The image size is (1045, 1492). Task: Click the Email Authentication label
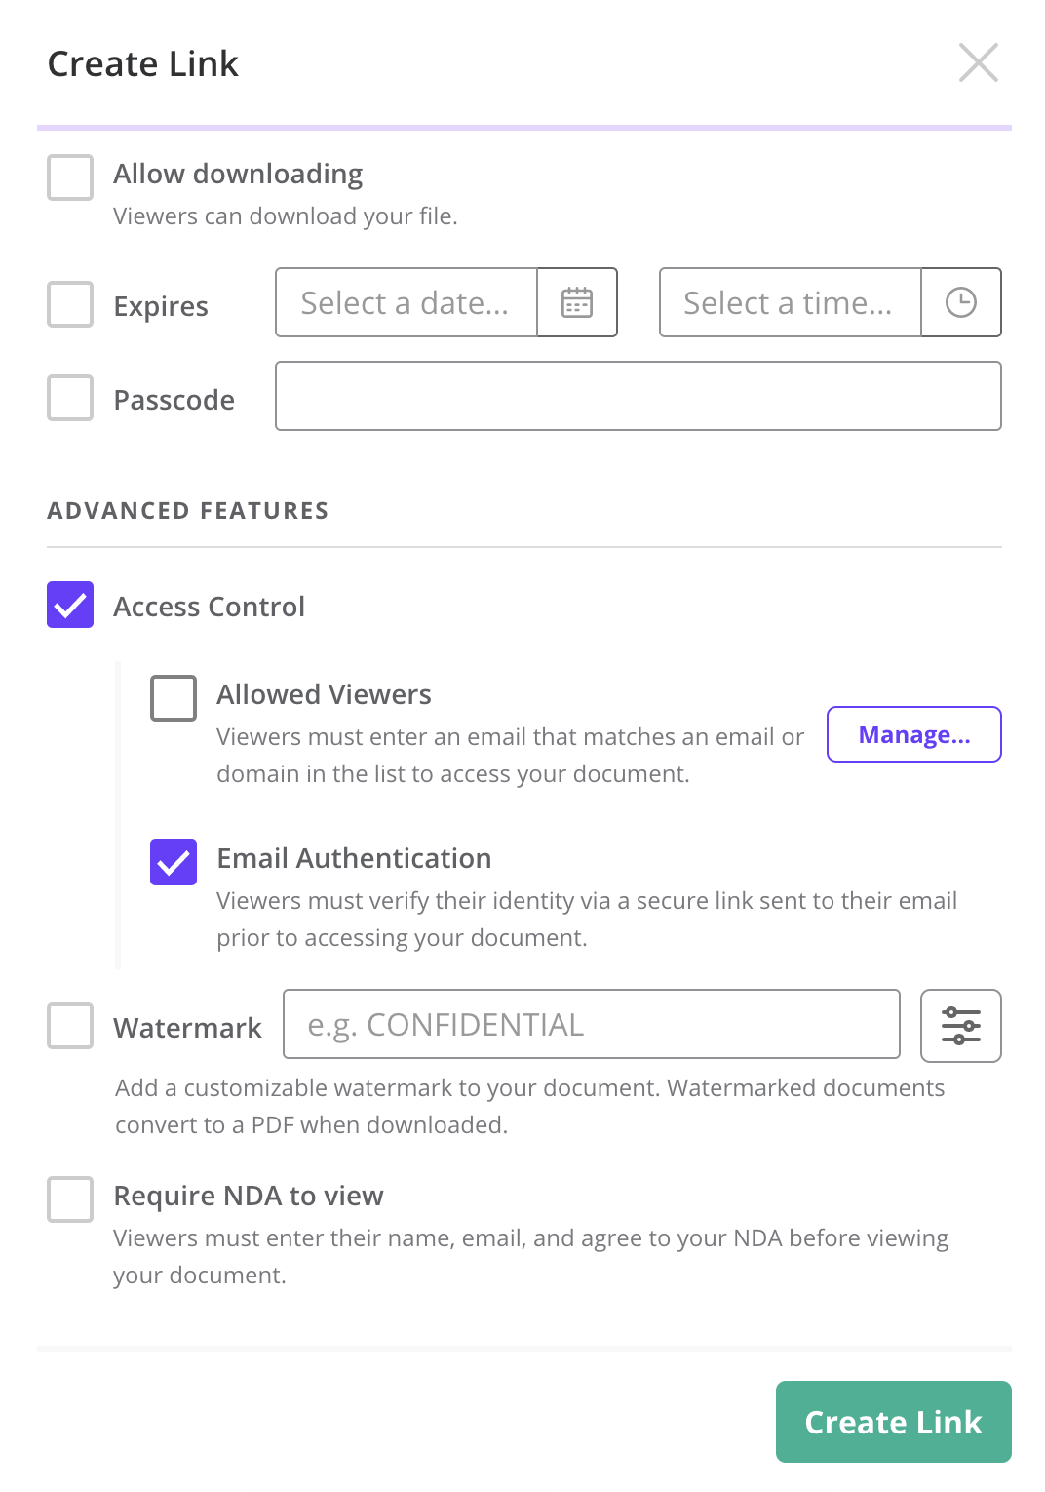(354, 858)
